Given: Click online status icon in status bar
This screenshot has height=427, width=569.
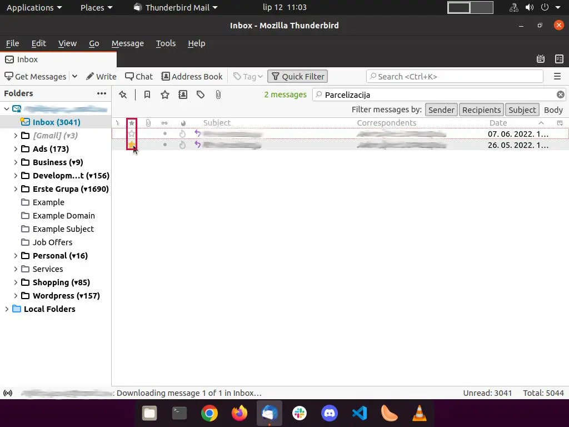Looking at the screenshot, I should coord(8,393).
